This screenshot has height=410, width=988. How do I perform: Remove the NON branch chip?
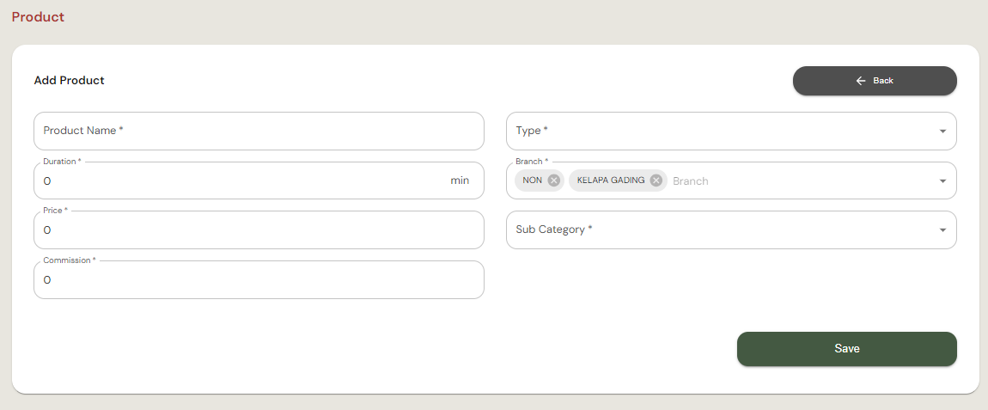tap(554, 181)
